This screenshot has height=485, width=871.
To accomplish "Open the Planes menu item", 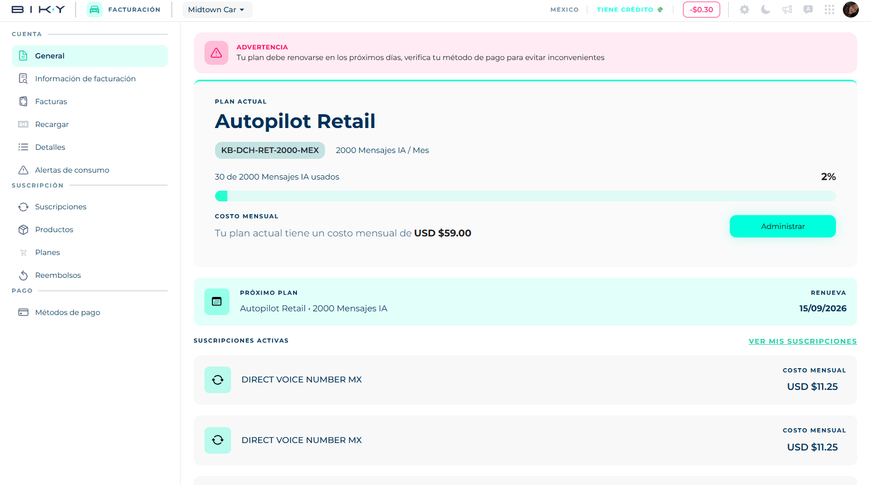I will 90,252.
